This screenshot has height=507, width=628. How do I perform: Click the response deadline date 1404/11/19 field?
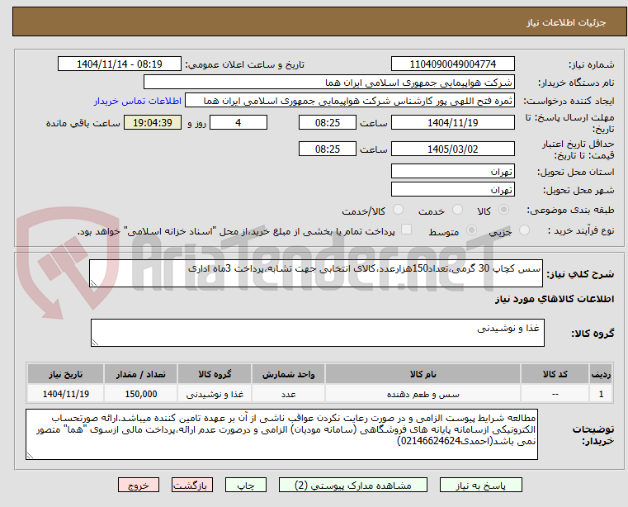tap(452, 123)
